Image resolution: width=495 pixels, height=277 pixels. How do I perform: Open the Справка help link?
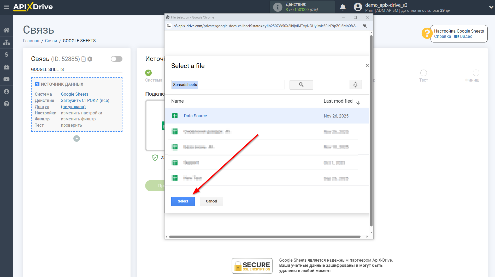442,36
